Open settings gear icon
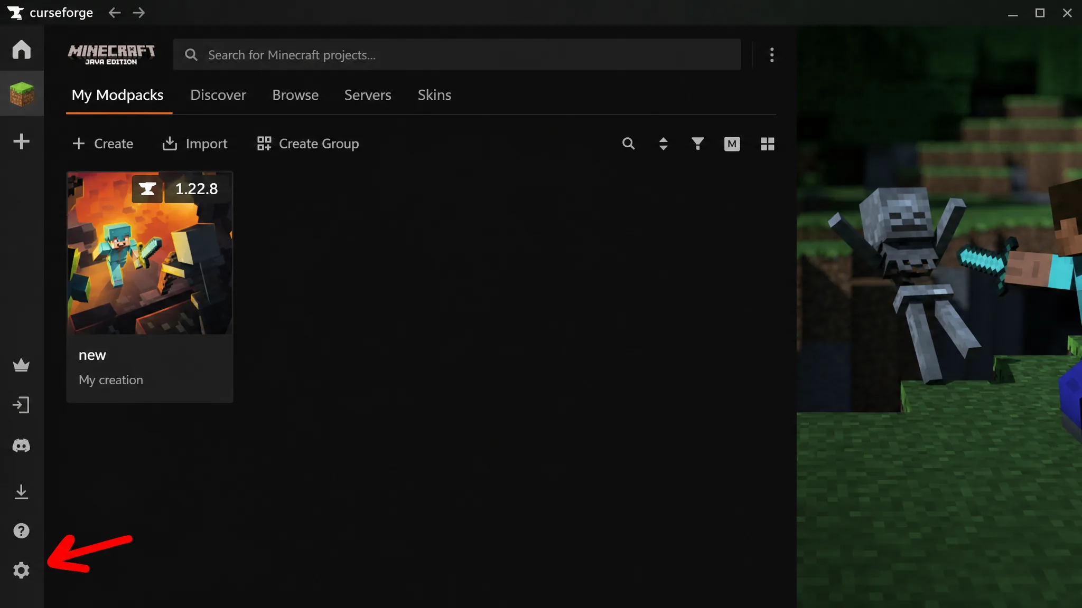1082x608 pixels. click(x=21, y=571)
